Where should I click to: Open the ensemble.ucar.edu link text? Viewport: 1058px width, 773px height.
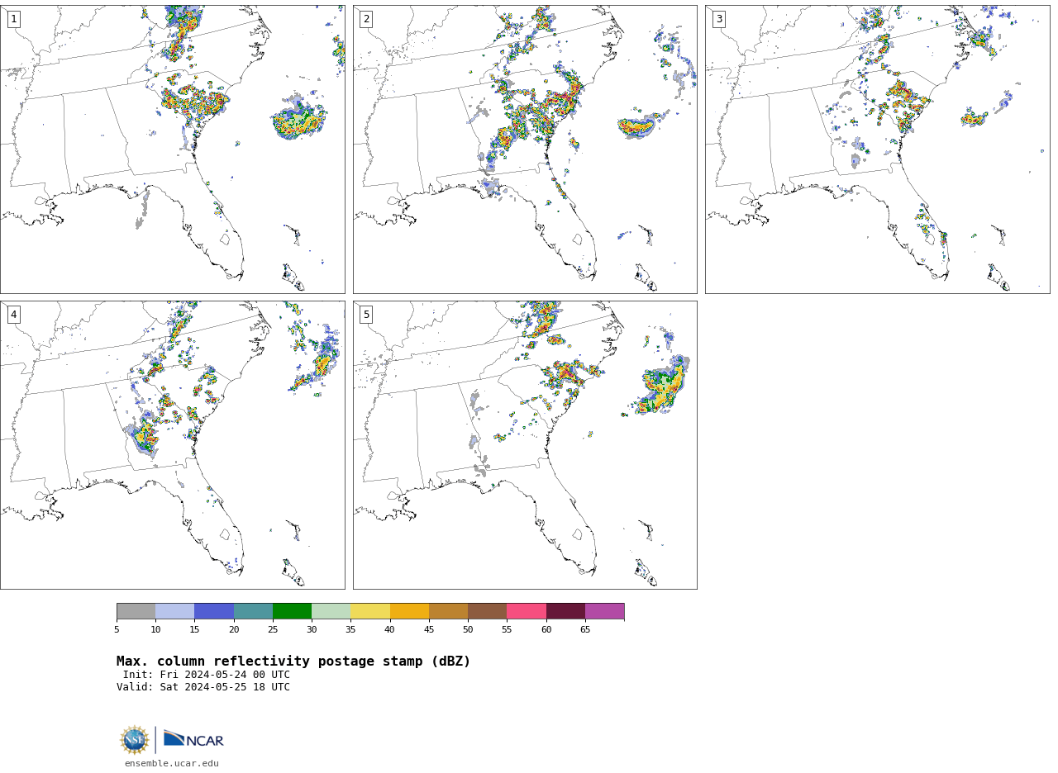[172, 764]
